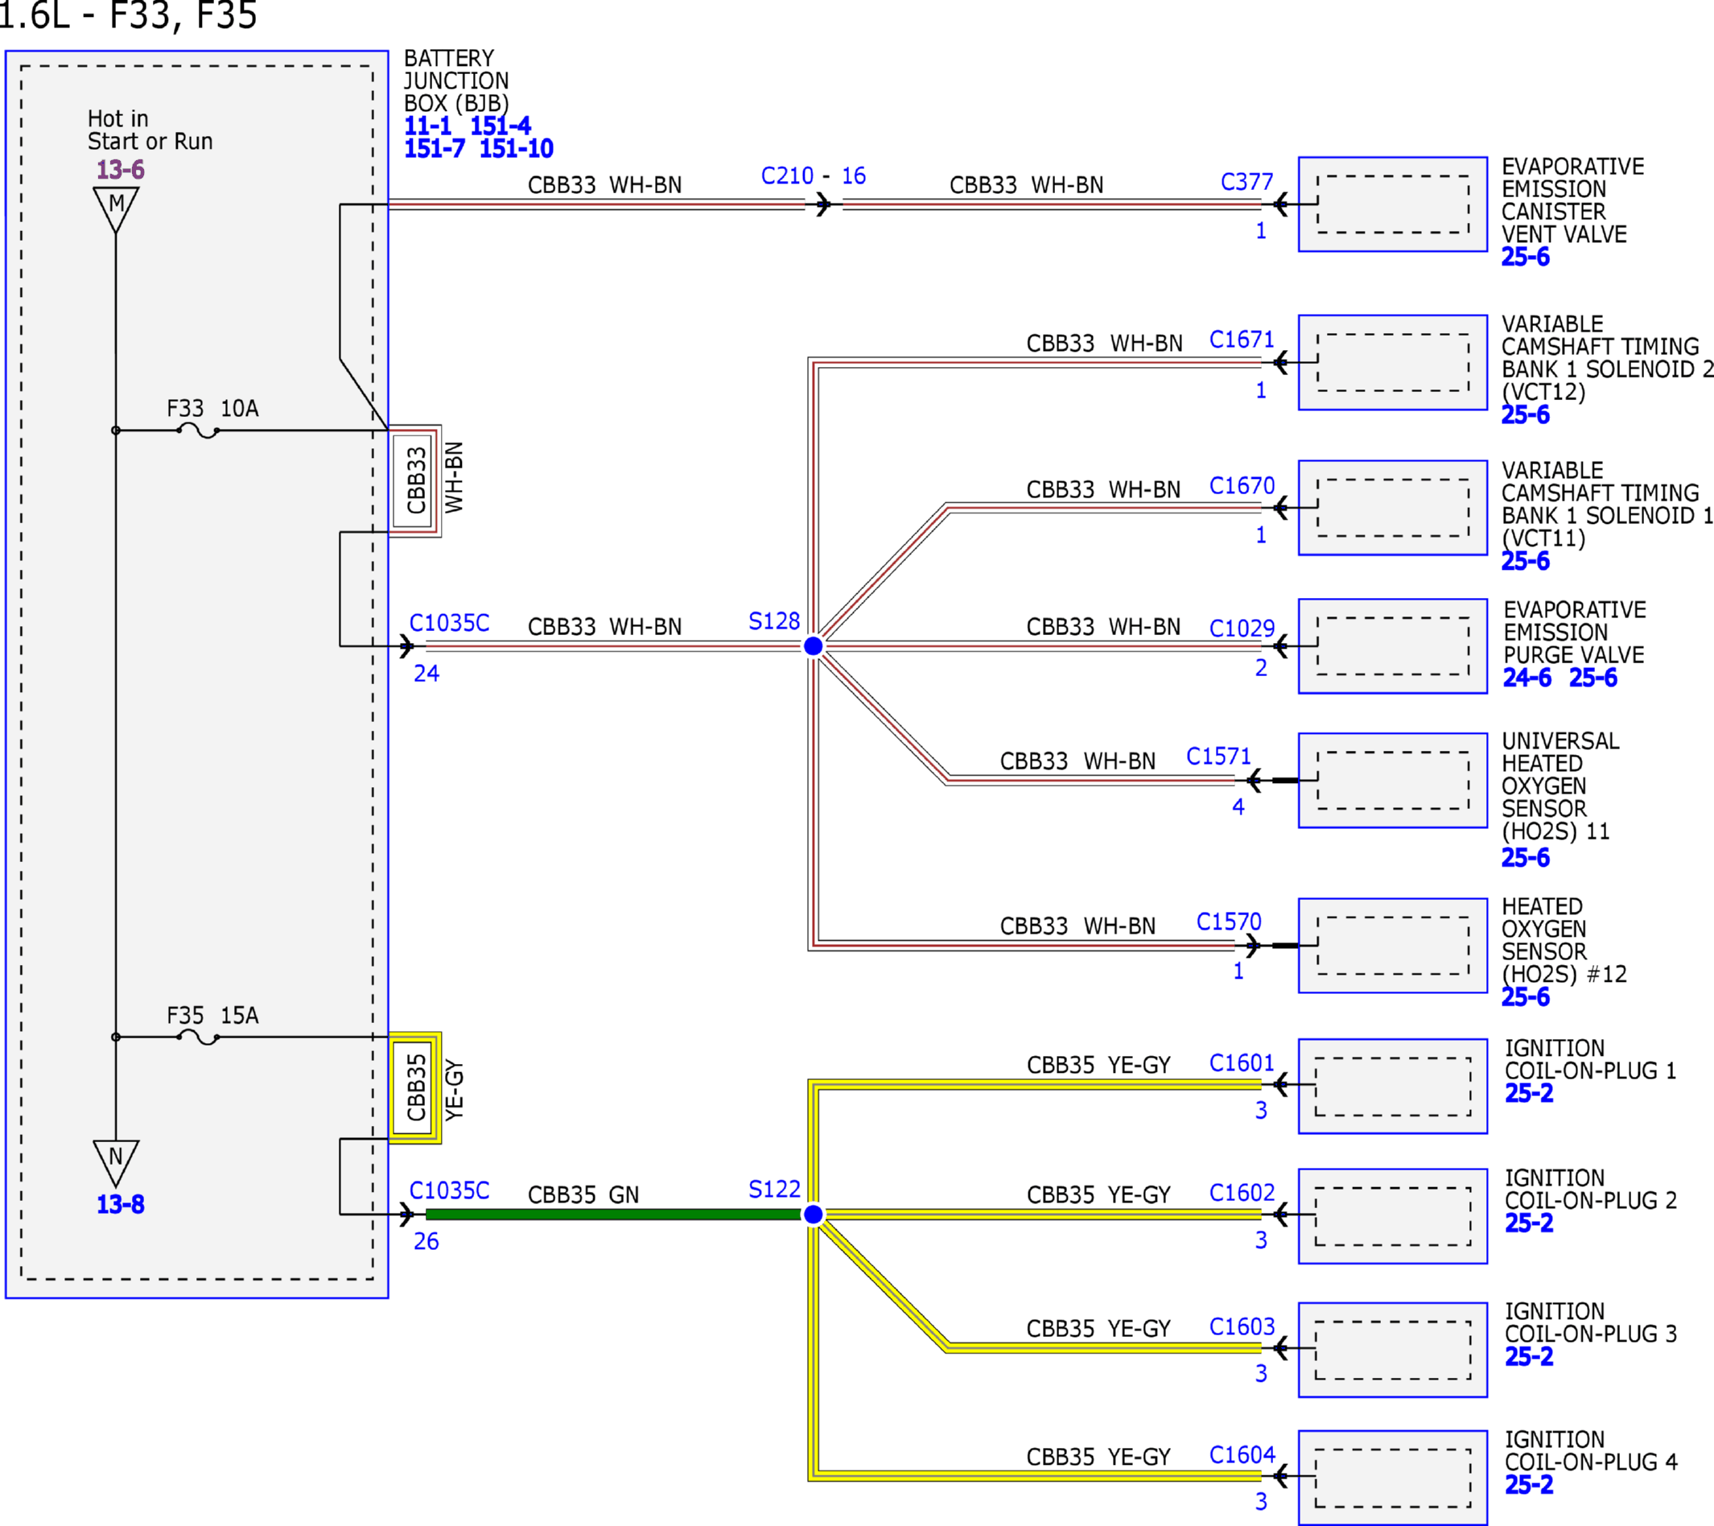The height and width of the screenshot is (1526, 1714).
Task: Click connector label C377
Action: 1246,181
